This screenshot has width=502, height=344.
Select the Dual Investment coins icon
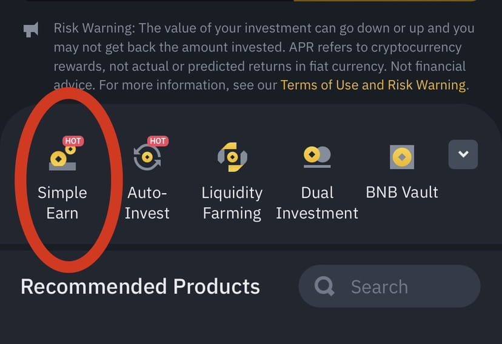316,156
